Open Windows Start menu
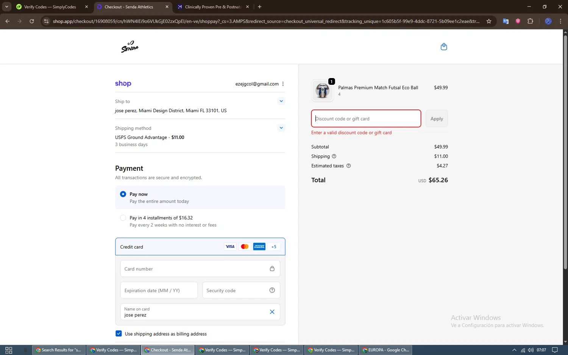The width and height of the screenshot is (568, 355). pos(9,350)
